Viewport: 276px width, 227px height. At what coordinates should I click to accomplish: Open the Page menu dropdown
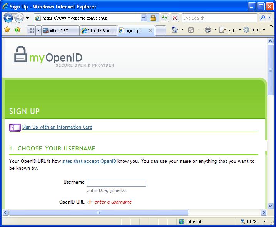[230, 30]
